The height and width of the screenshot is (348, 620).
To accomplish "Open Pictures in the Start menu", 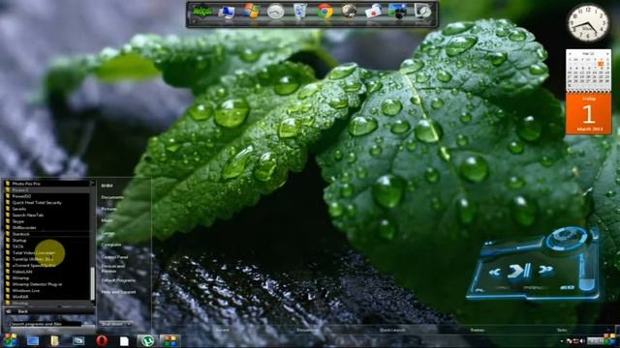I will point(109,209).
